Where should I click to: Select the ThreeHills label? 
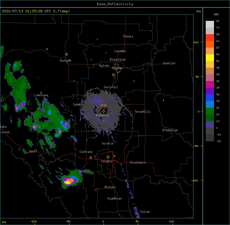point(142,112)
